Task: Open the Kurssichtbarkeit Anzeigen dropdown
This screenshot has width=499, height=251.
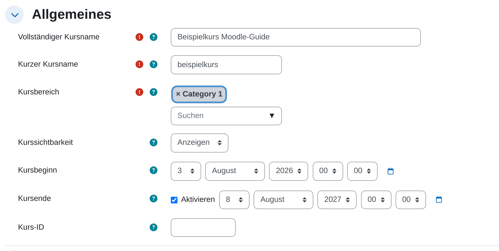Action: pyautogui.click(x=199, y=143)
